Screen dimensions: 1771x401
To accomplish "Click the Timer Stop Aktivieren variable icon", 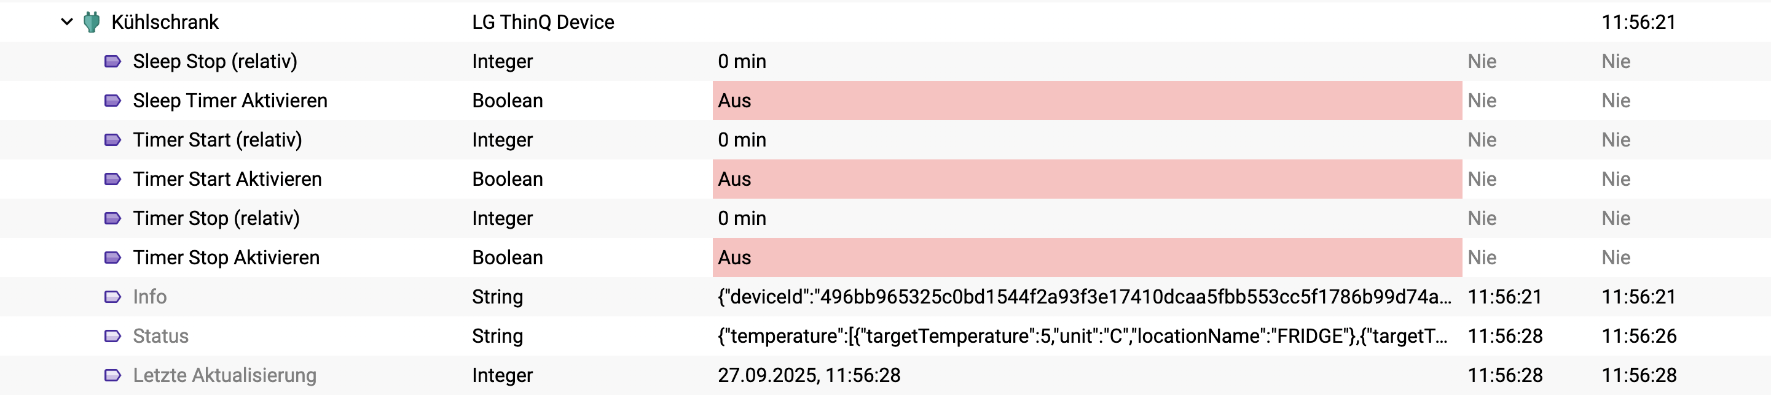I will click(x=112, y=258).
